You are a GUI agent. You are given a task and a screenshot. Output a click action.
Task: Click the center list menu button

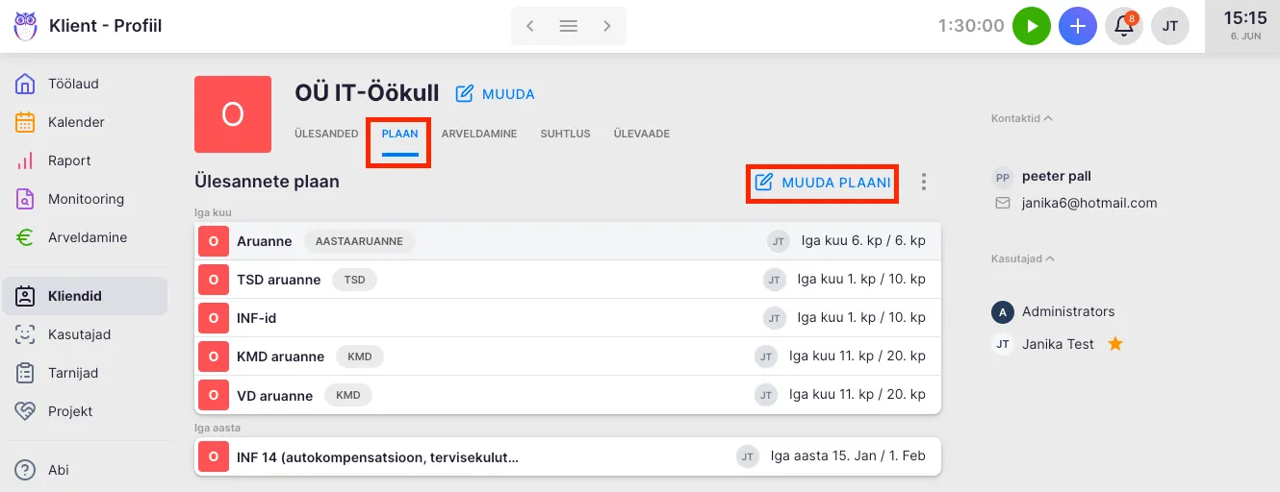pyautogui.click(x=569, y=26)
